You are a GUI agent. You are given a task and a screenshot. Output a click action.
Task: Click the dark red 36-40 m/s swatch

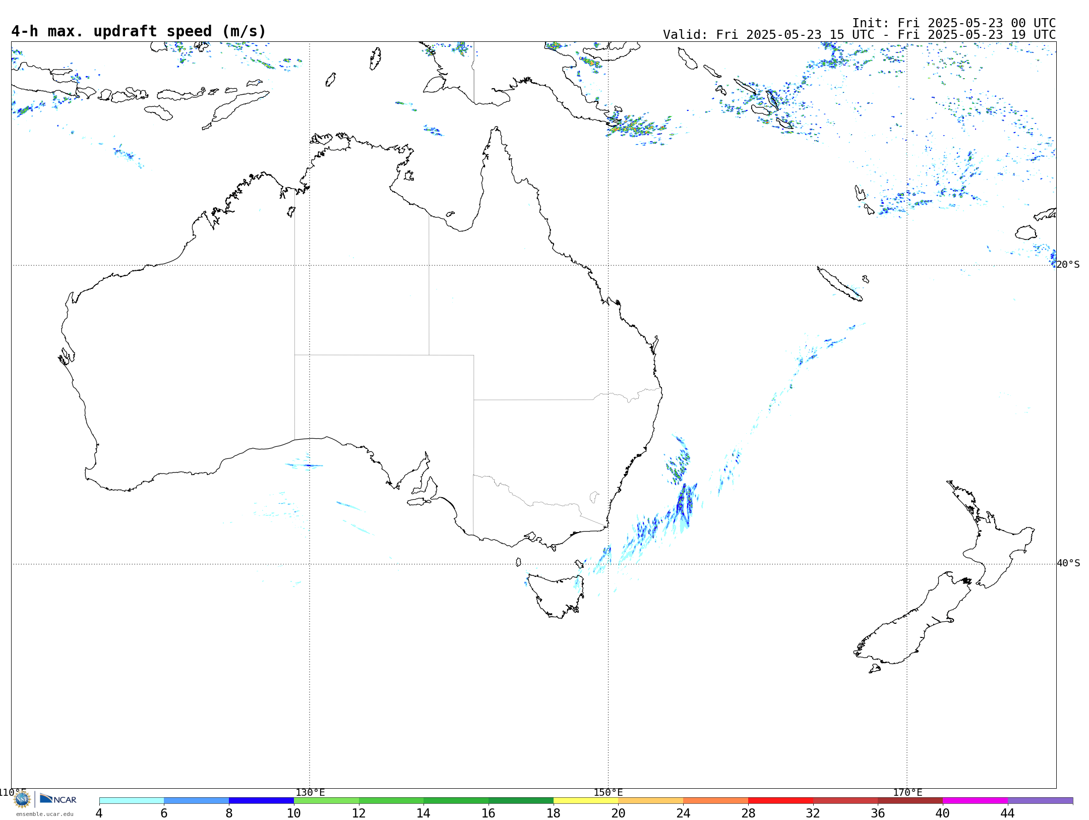click(x=911, y=801)
